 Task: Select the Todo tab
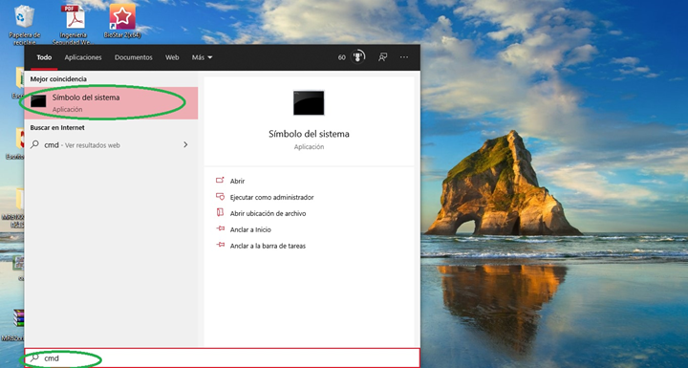(44, 57)
